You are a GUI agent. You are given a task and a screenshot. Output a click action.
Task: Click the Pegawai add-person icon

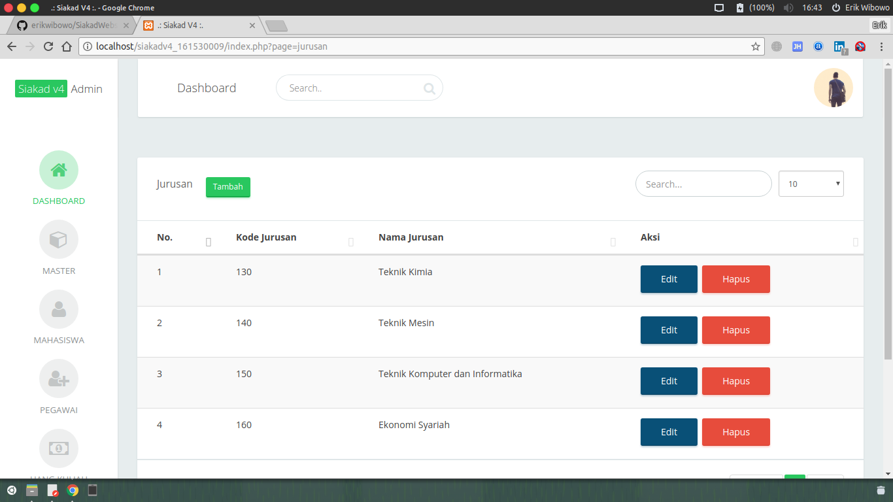[x=59, y=378]
